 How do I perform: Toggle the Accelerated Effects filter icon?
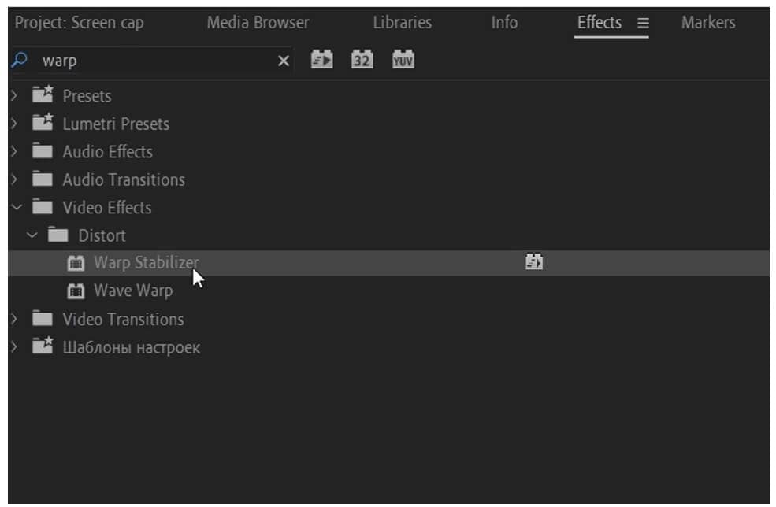click(321, 60)
